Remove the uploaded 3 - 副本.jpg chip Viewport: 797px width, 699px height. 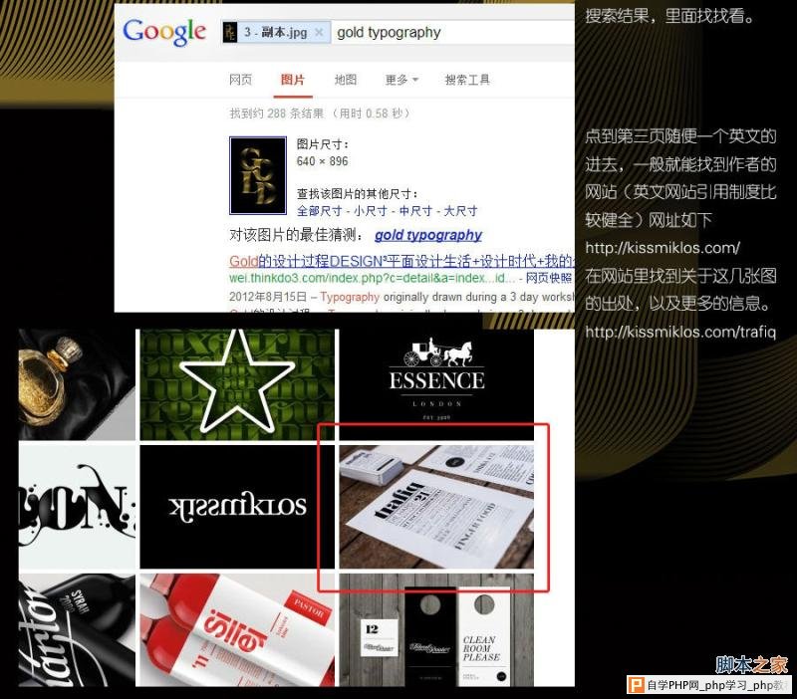pos(319,33)
